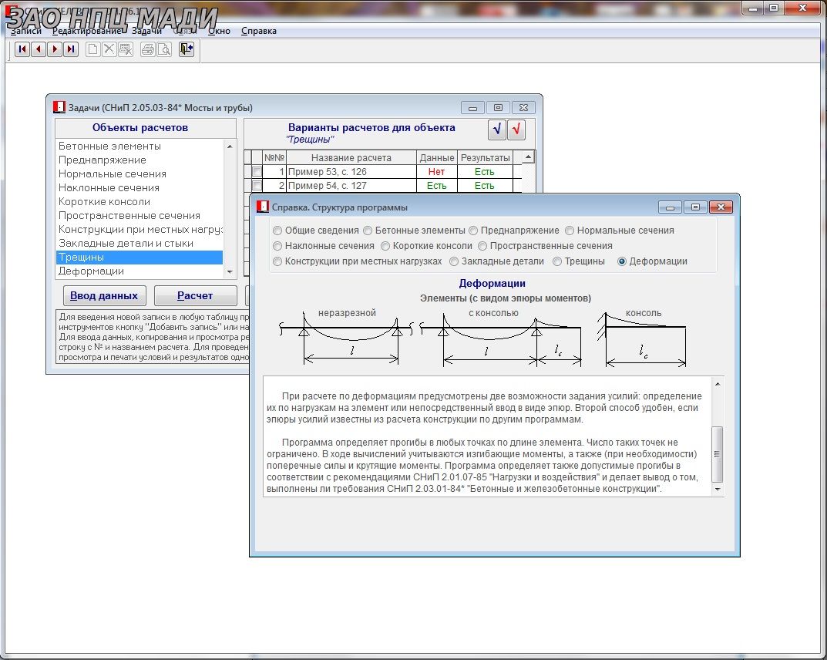Select Конструкции при местных нагрузках radio
827x660 pixels.
pos(277,261)
